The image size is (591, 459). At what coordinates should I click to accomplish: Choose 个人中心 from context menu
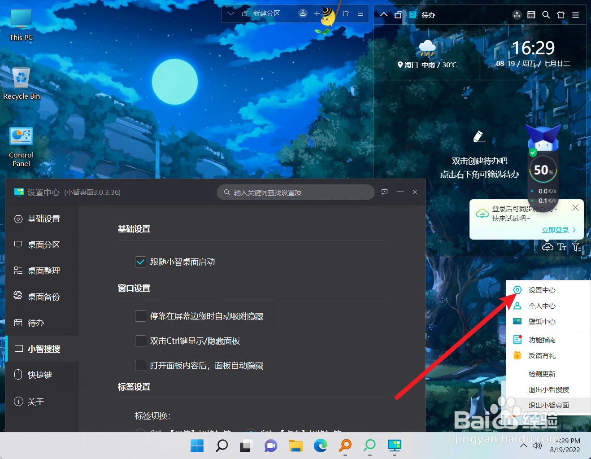pos(548,306)
